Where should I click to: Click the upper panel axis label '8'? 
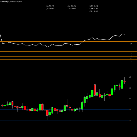pos(131,58)
